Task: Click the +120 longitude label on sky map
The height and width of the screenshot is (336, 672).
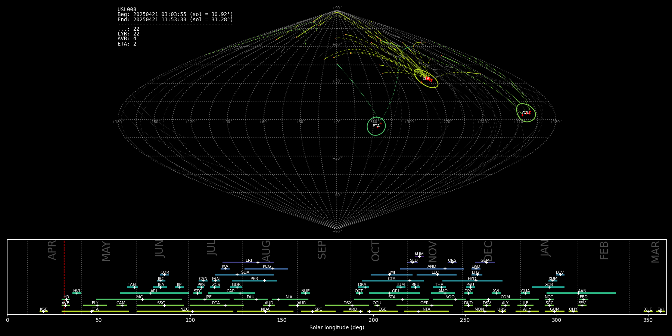Action: 190,122
